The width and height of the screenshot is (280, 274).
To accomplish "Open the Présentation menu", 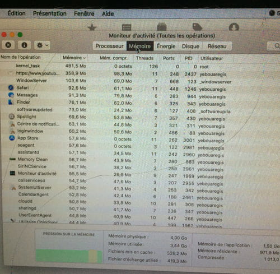I will pyautogui.click(x=50, y=13).
